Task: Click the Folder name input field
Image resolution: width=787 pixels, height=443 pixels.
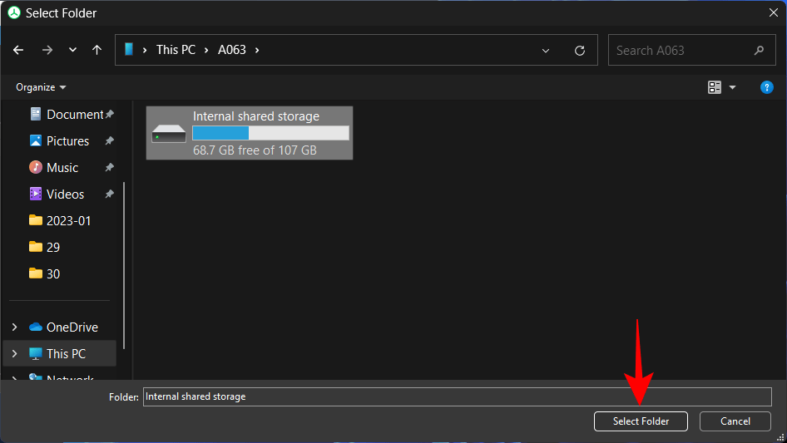Action: tap(458, 396)
